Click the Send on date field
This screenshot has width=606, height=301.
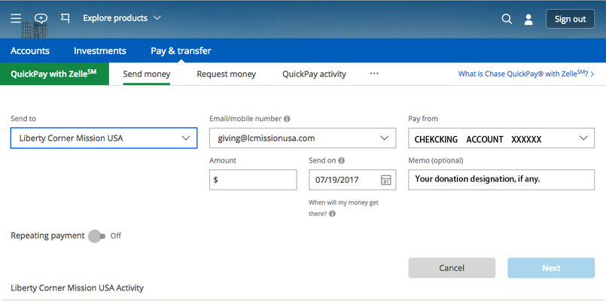tap(352, 180)
